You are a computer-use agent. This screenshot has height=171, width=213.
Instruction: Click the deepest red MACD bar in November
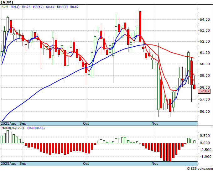170,152
